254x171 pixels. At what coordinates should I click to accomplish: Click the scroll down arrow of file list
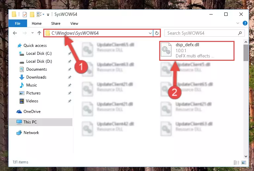point(246,156)
